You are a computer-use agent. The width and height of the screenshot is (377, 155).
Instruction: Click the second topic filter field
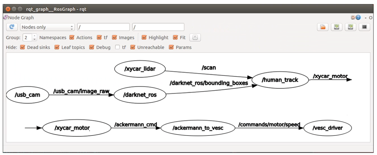click(x=158, y=27)
